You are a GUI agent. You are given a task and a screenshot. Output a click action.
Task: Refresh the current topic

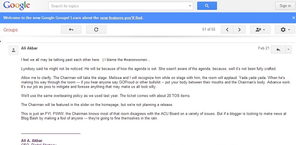[96, 30]
